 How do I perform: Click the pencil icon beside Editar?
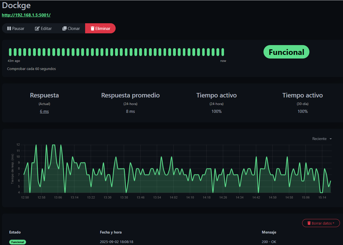point(37,29)
